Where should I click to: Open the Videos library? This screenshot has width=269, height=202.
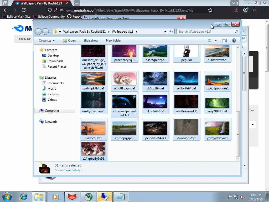[x=50, y=99]
